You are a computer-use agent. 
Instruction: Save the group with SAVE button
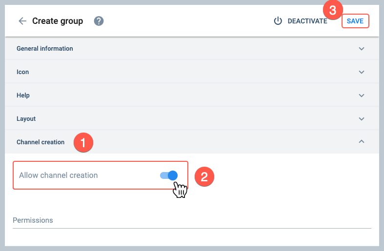click(x=355, y=21)
